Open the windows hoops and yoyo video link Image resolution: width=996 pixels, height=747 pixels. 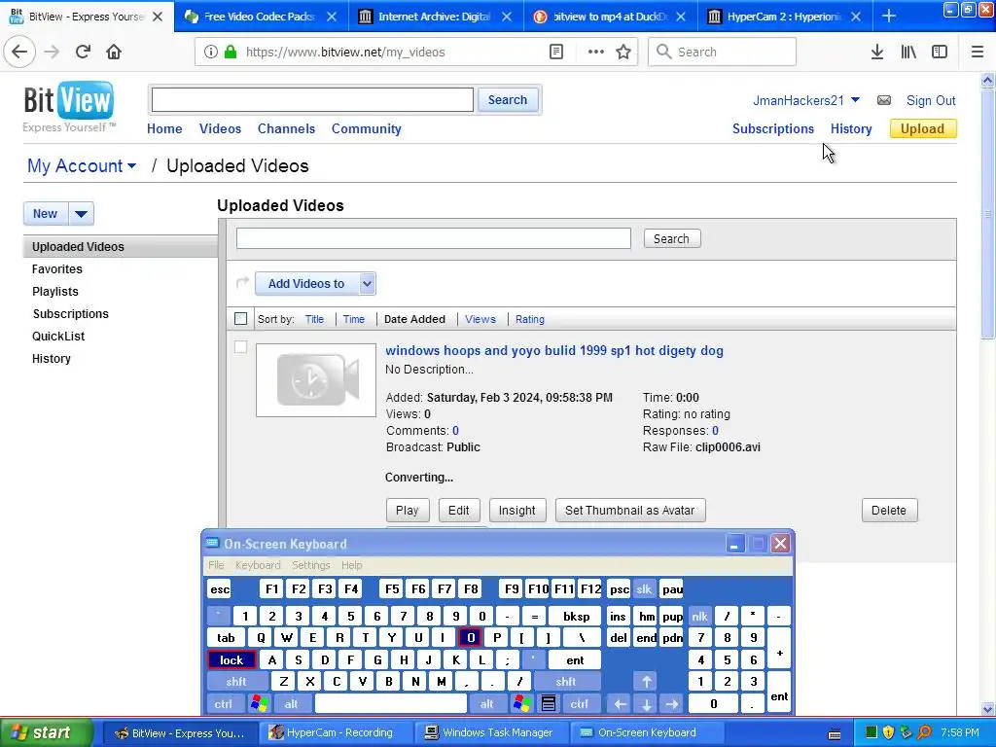(554, 350)
